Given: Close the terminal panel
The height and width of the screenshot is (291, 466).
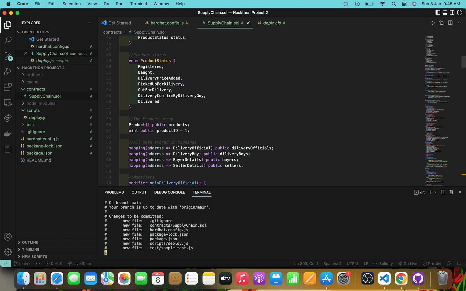Looking at the screenshot, I should pyautogui.click(x=460, y=192).
